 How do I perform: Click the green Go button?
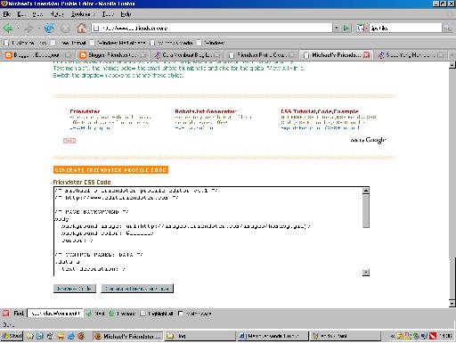click(x=346, y=29)
